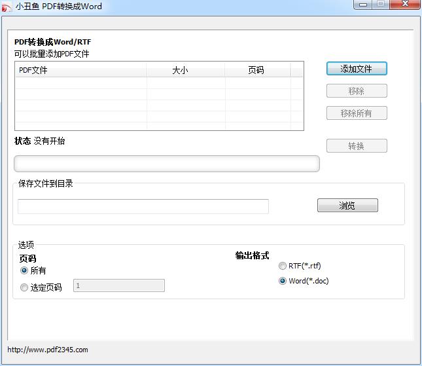Image resolution: width=422 pixels, height=366 pixels.
Task: Focus the 保存文件到目录 path field
Action: pos(143,206)
